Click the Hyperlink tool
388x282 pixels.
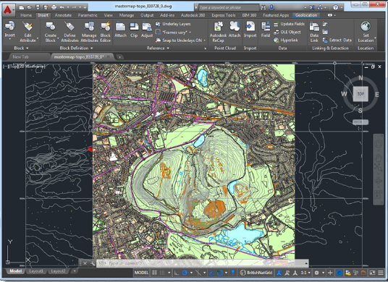click(286, 40)
